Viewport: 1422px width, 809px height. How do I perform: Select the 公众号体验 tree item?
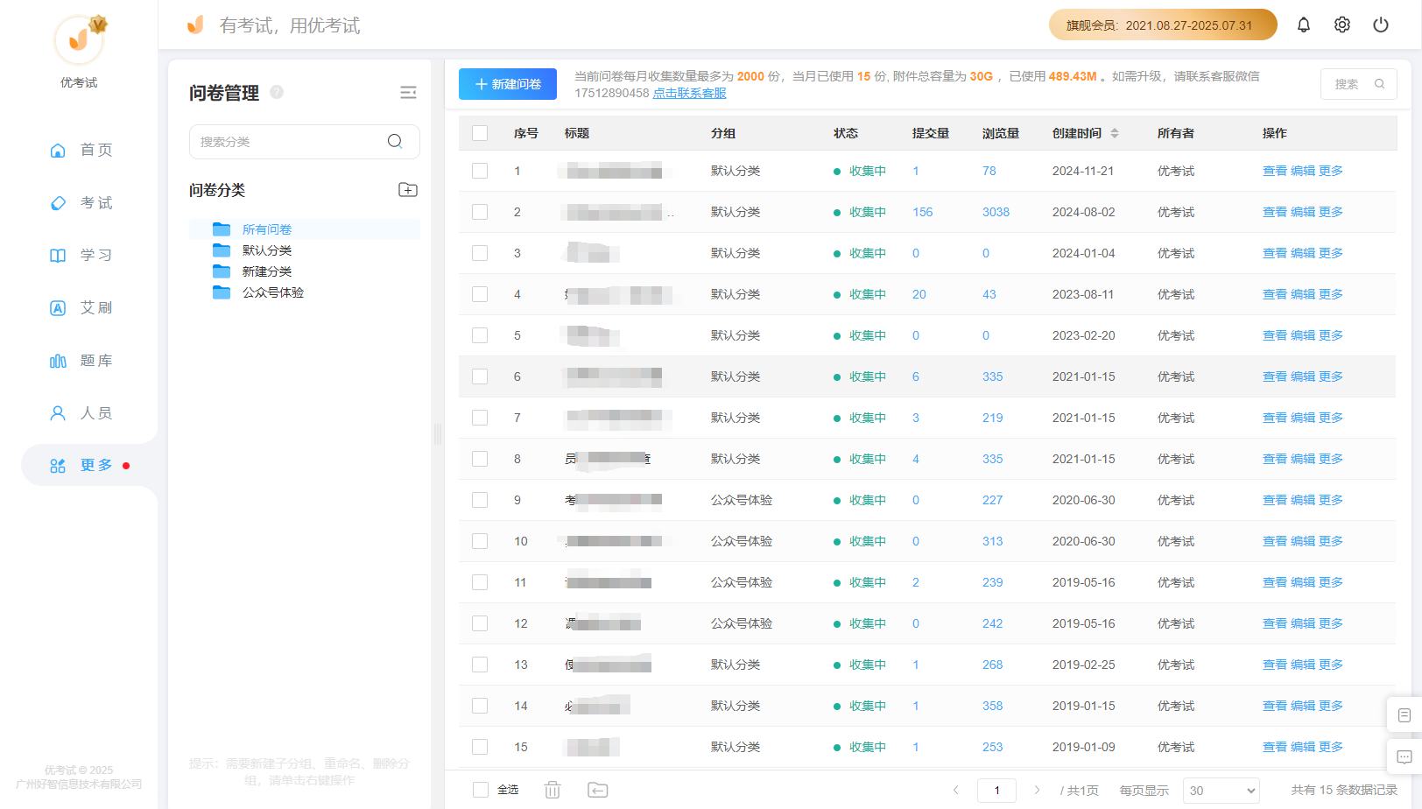click(273, 292)
